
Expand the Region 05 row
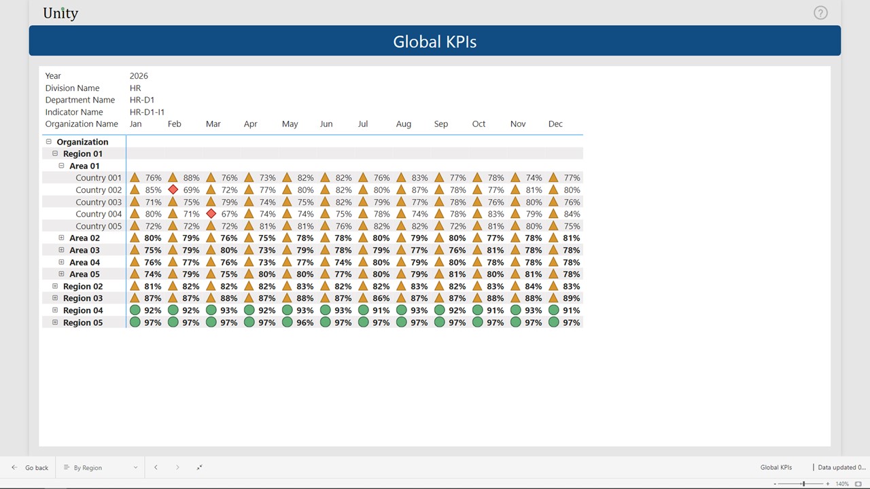[x=55, y=322]
